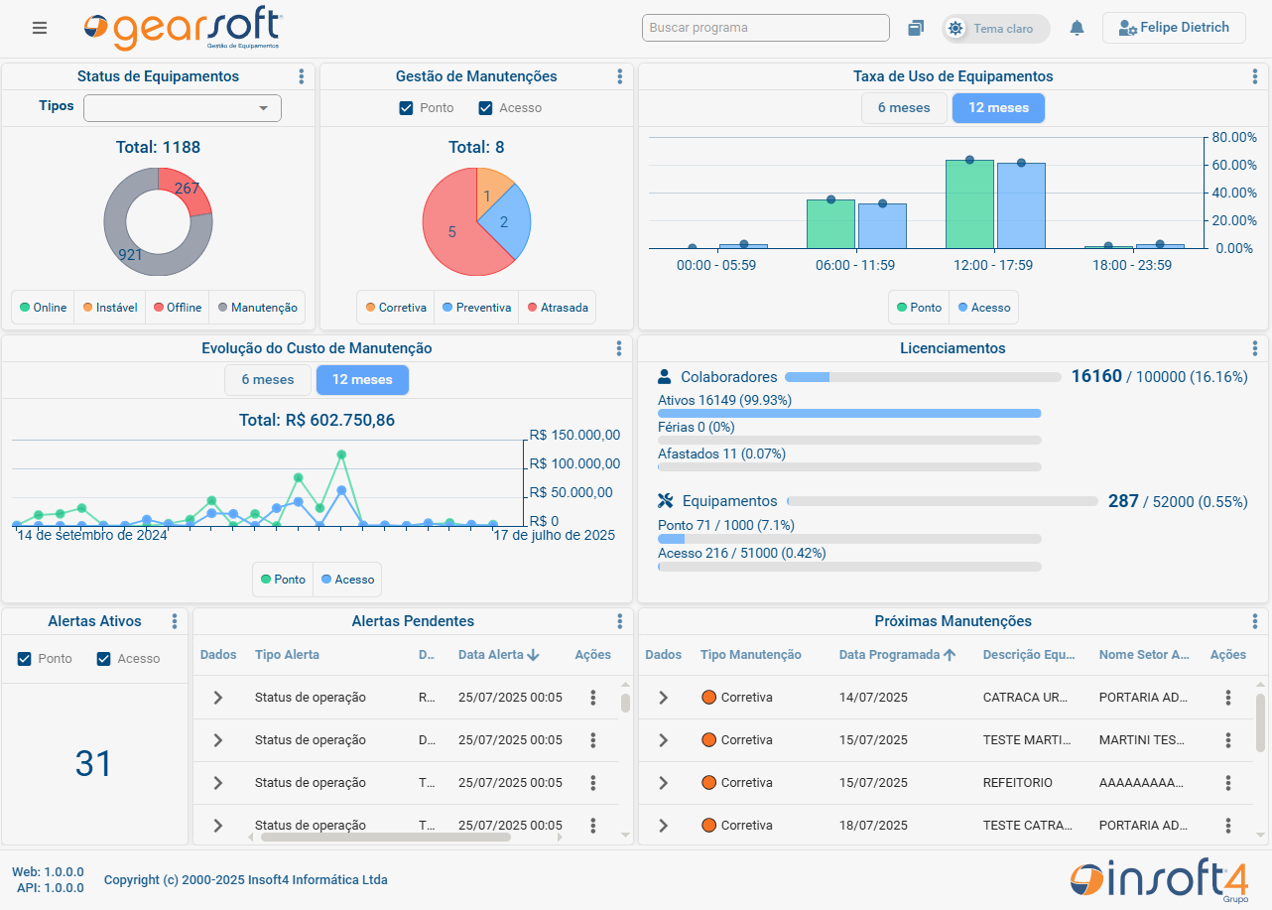The height and width of the screenshot is (910, 1272).
Task: Focus the Buscar programa search field
Action: (x=766, y=28)
